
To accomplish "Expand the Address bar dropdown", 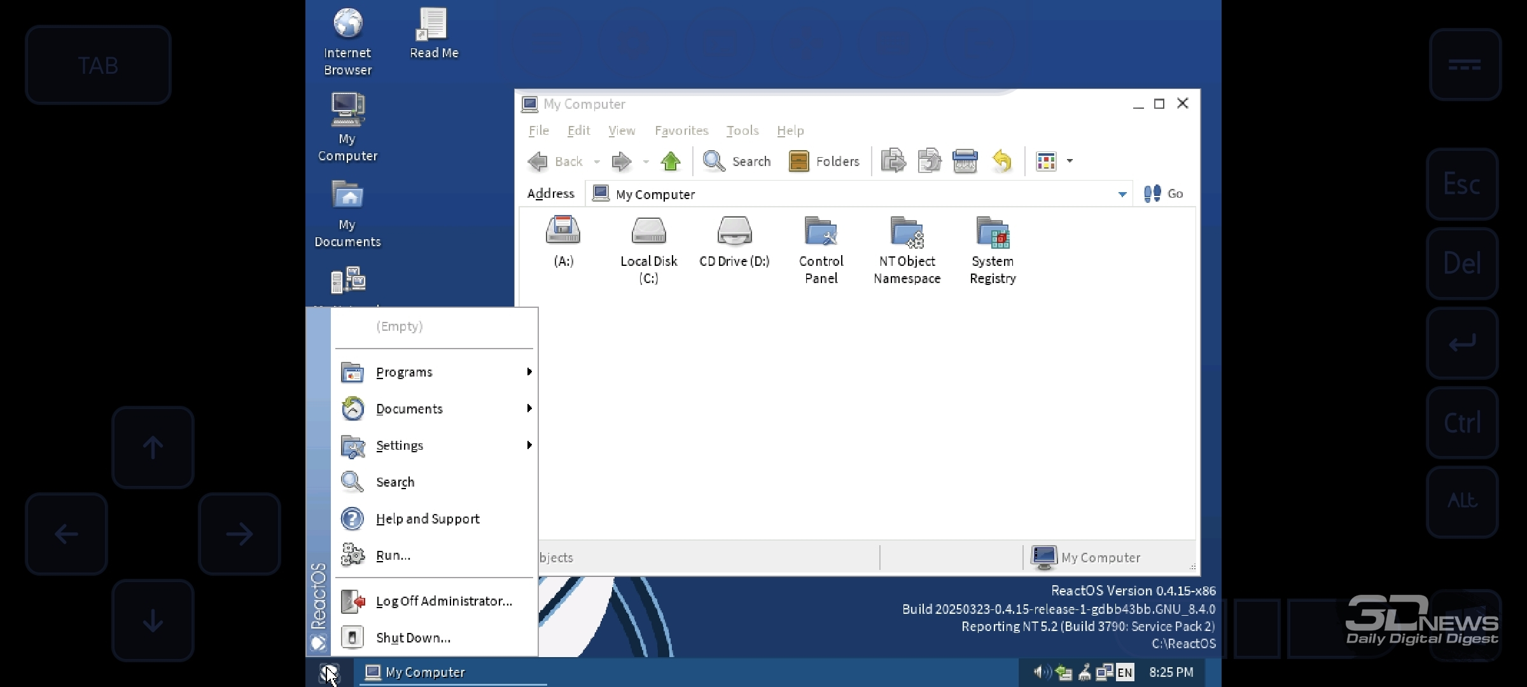I will (1122, 194).
